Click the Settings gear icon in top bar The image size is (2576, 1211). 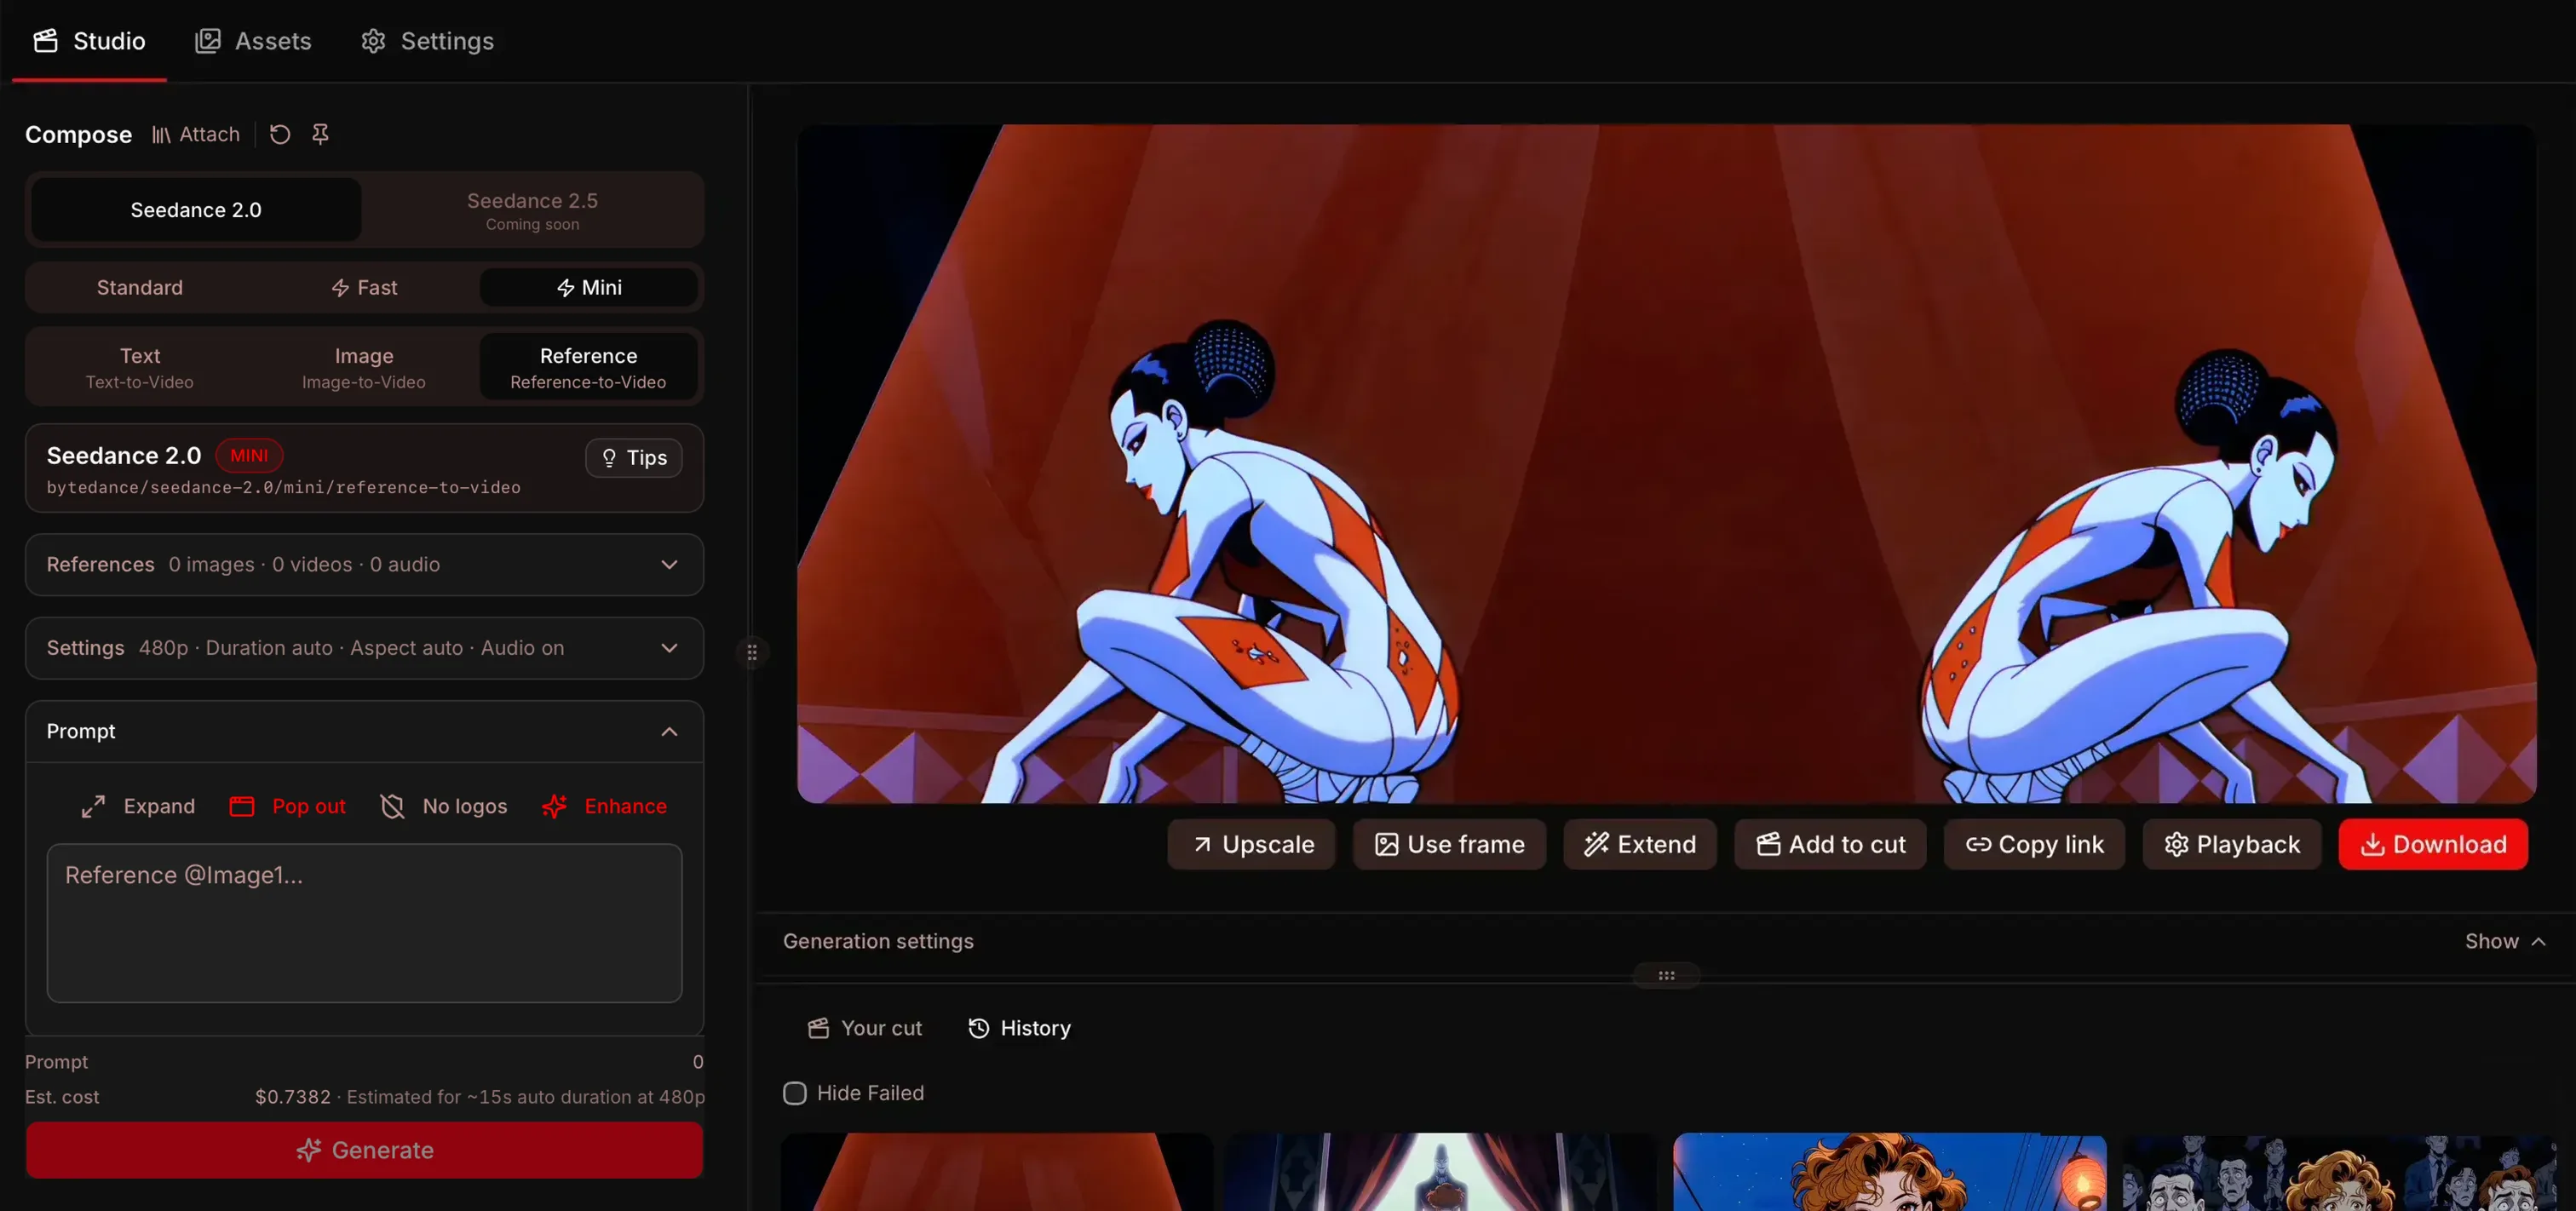click(x=373, y=41)
